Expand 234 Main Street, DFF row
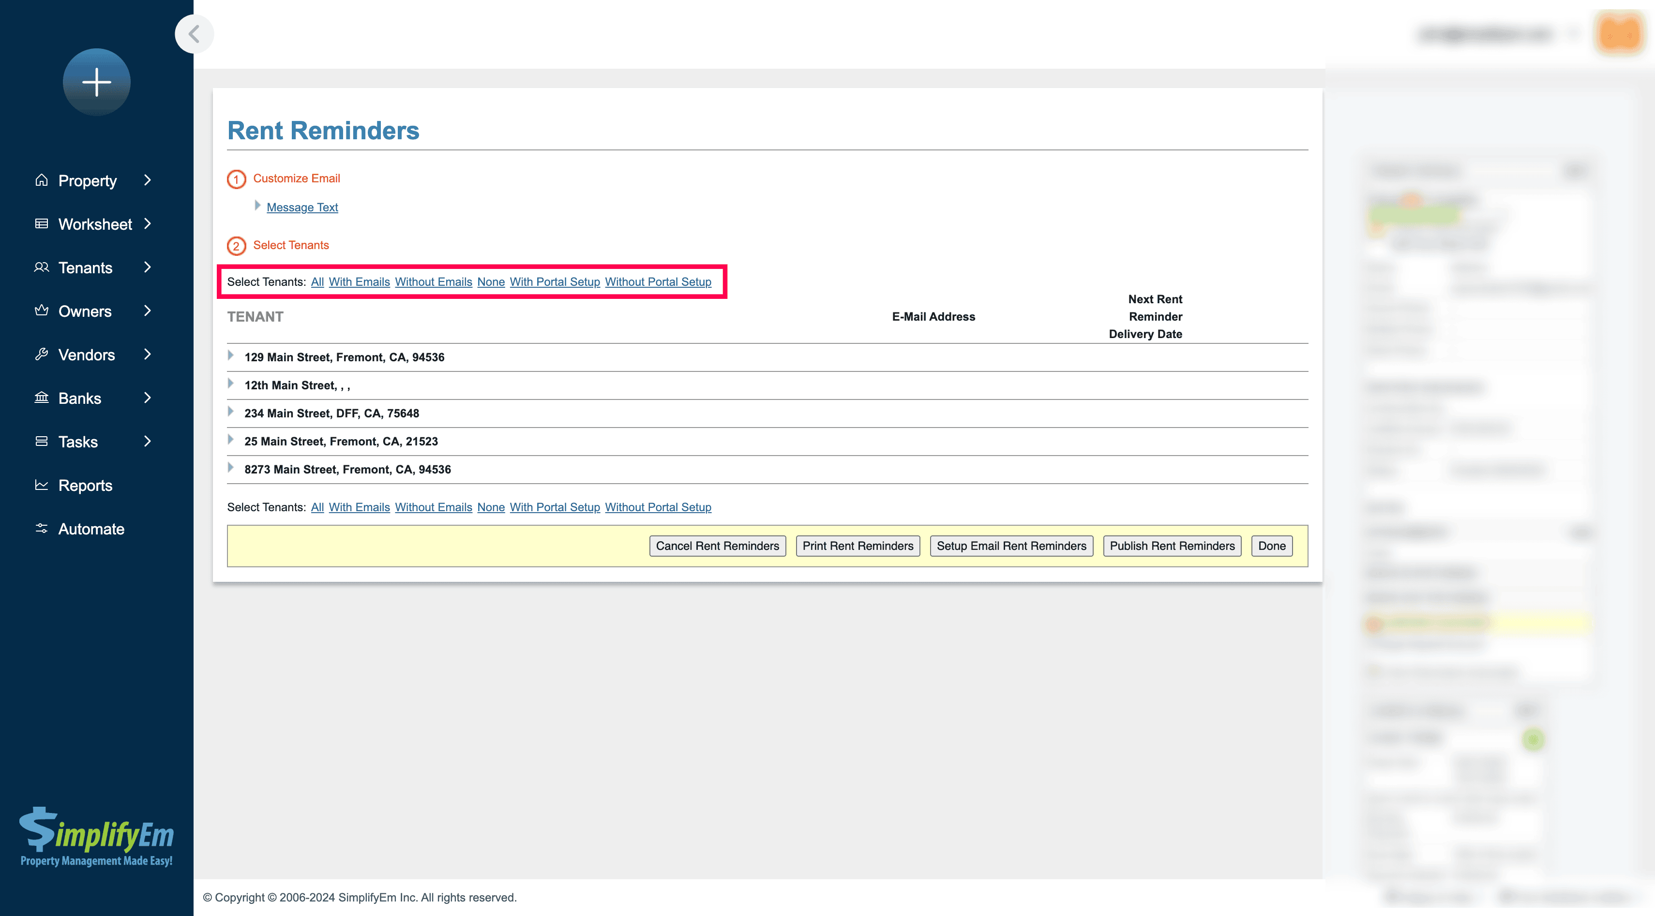This screenshot has width=1655, height=916. tap(231, 412)
